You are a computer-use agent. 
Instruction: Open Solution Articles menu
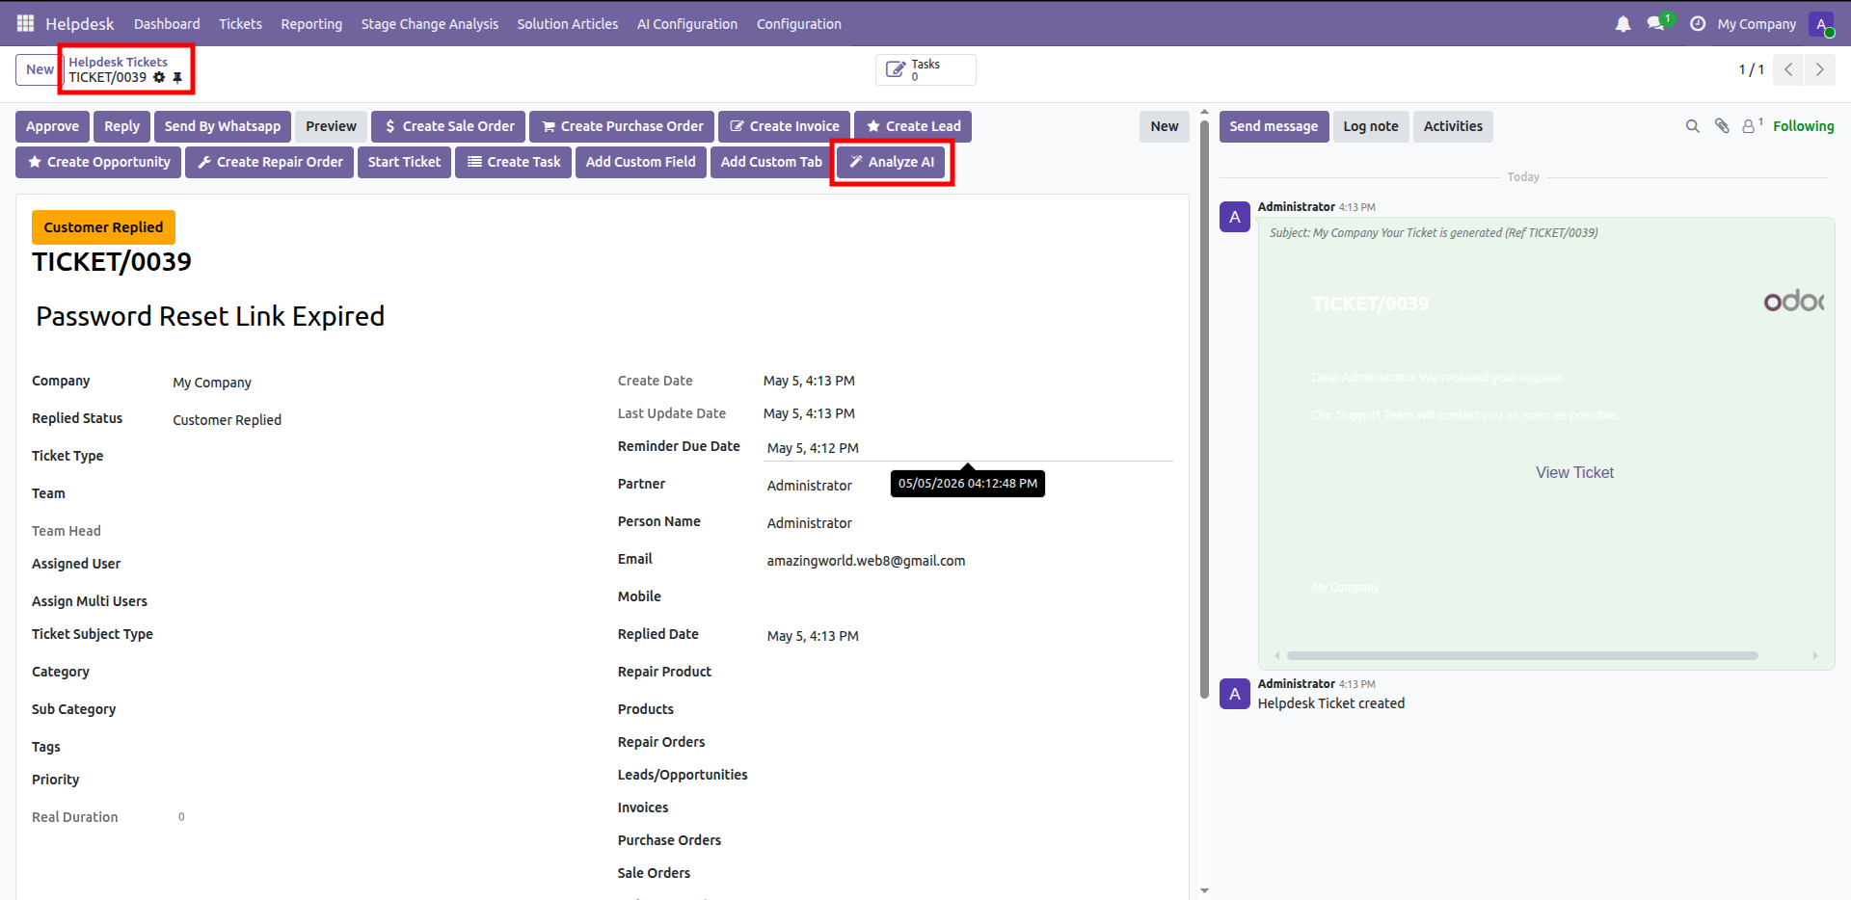click(x=568, y=23)
